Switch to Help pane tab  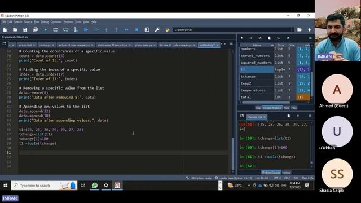click(258, 108)
